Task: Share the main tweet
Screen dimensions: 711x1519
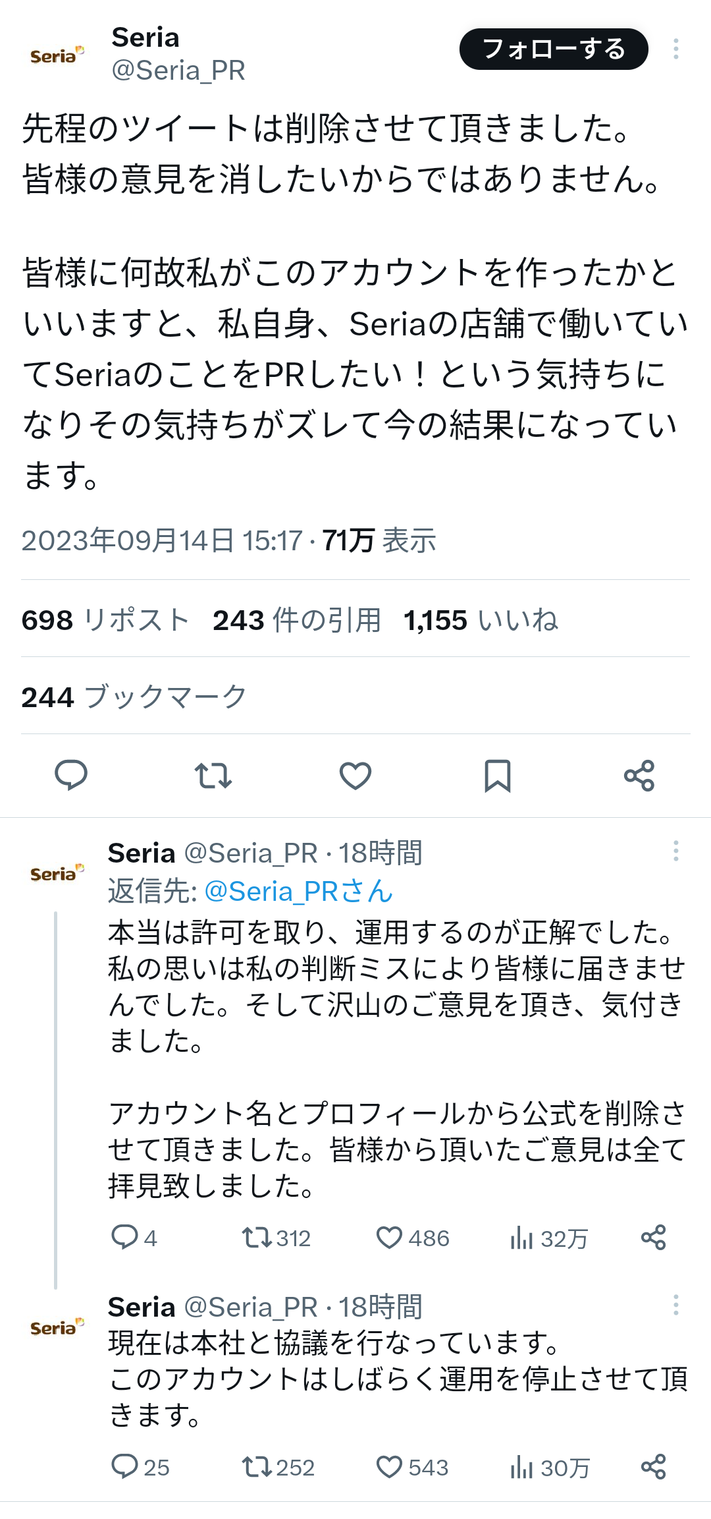Action: click(x=639, y=775)
